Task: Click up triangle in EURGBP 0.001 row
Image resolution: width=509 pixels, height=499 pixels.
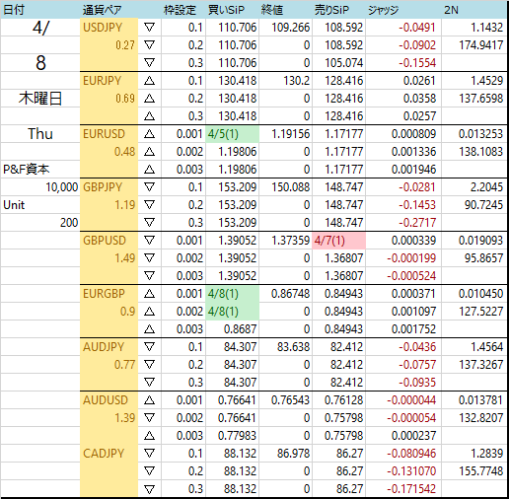Action: pos(149,294)
